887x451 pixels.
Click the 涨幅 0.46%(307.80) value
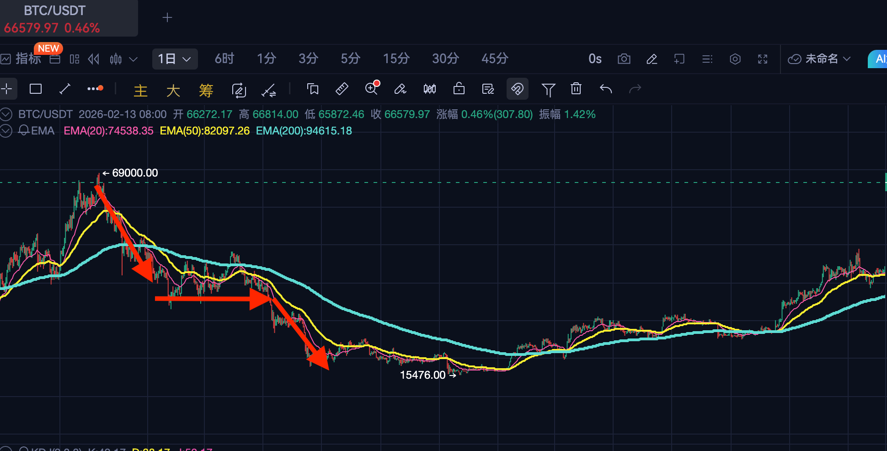[x=485, y=114]
